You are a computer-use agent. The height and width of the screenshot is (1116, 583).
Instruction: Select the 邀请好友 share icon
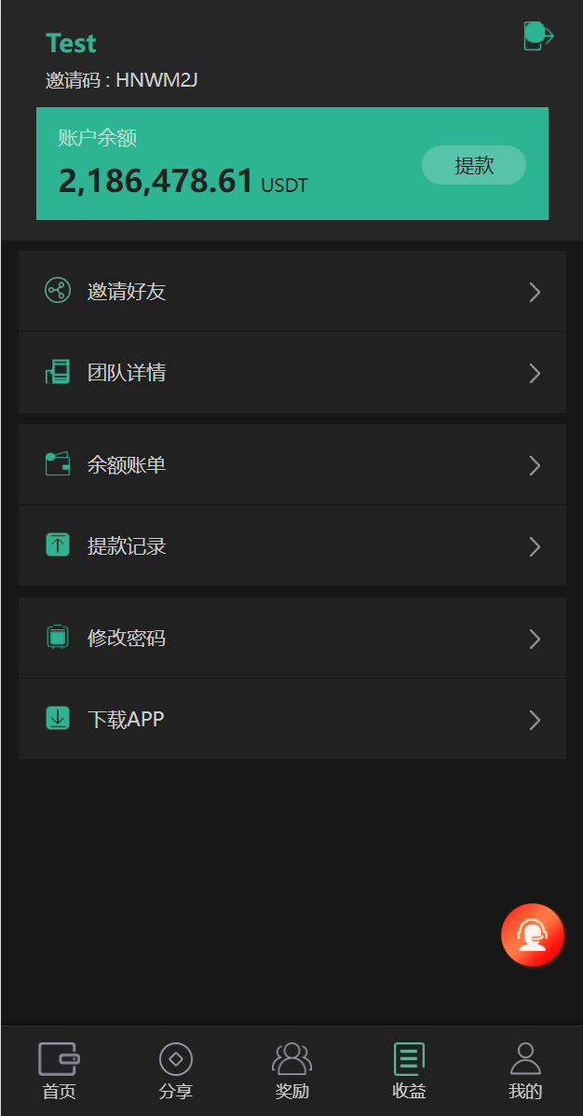point(57,291)
